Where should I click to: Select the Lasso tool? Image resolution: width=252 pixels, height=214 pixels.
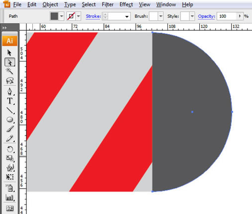coord(9,81)
